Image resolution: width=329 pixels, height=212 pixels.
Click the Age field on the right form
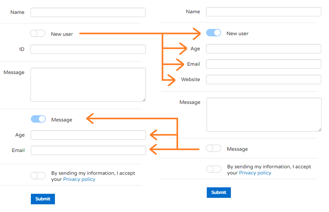[x=263, y=48]
